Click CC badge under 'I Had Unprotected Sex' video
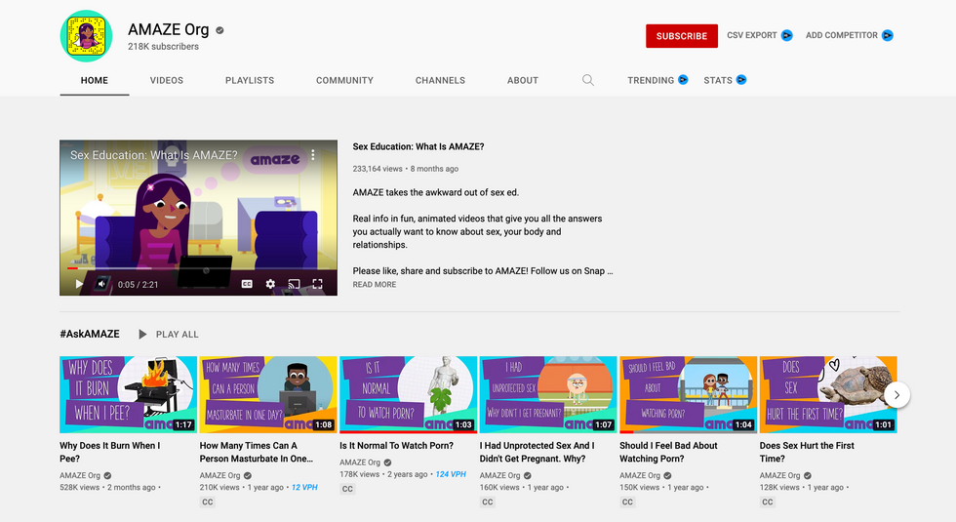 click(x=487, y=502)
